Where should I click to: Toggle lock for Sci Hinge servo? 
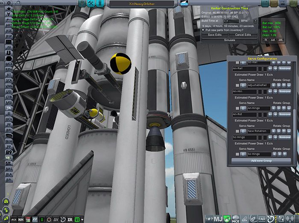pos(243,154)
